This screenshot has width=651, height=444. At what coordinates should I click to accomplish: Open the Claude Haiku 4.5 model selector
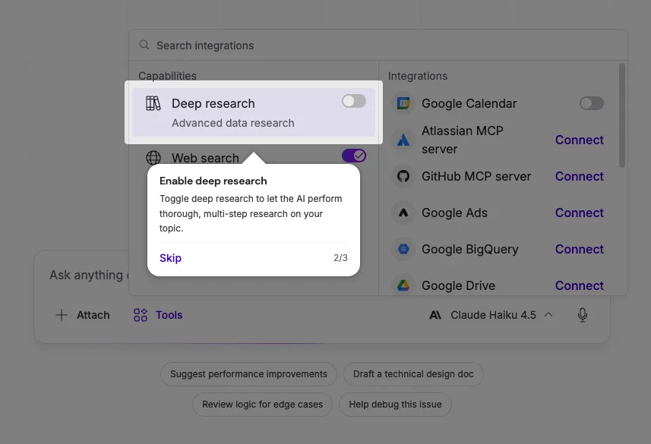pos(490,314)
